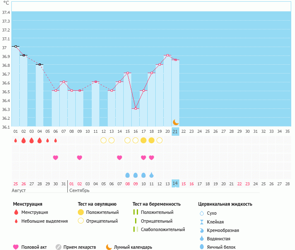Click the small discharge drop on day 06
Image resolution: width=295 pixels, height=250 pixels.
56,140
